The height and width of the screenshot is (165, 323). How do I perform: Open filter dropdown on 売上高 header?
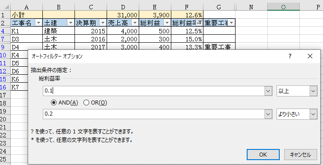(x=135, y=23)
